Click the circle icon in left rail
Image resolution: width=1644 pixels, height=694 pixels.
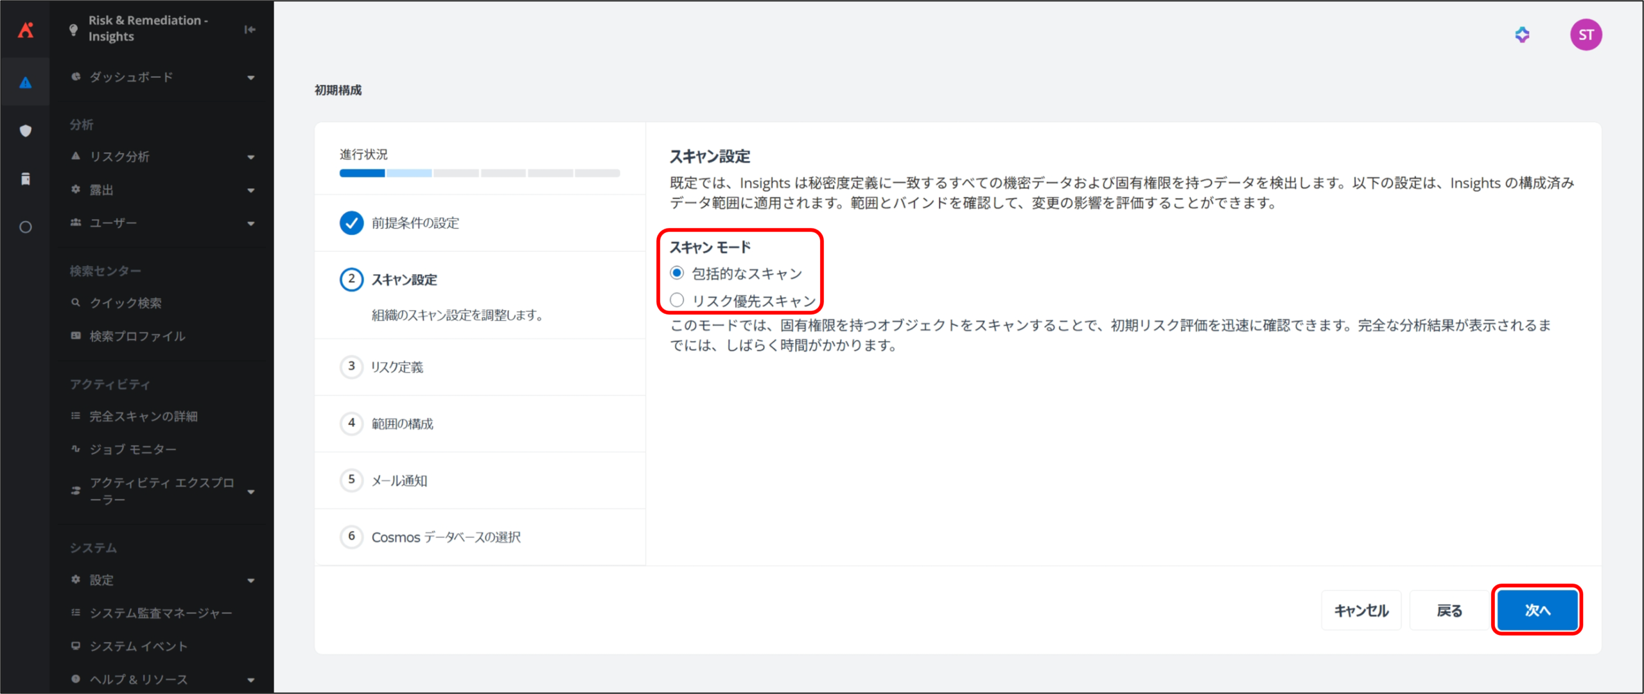point(26,227)
